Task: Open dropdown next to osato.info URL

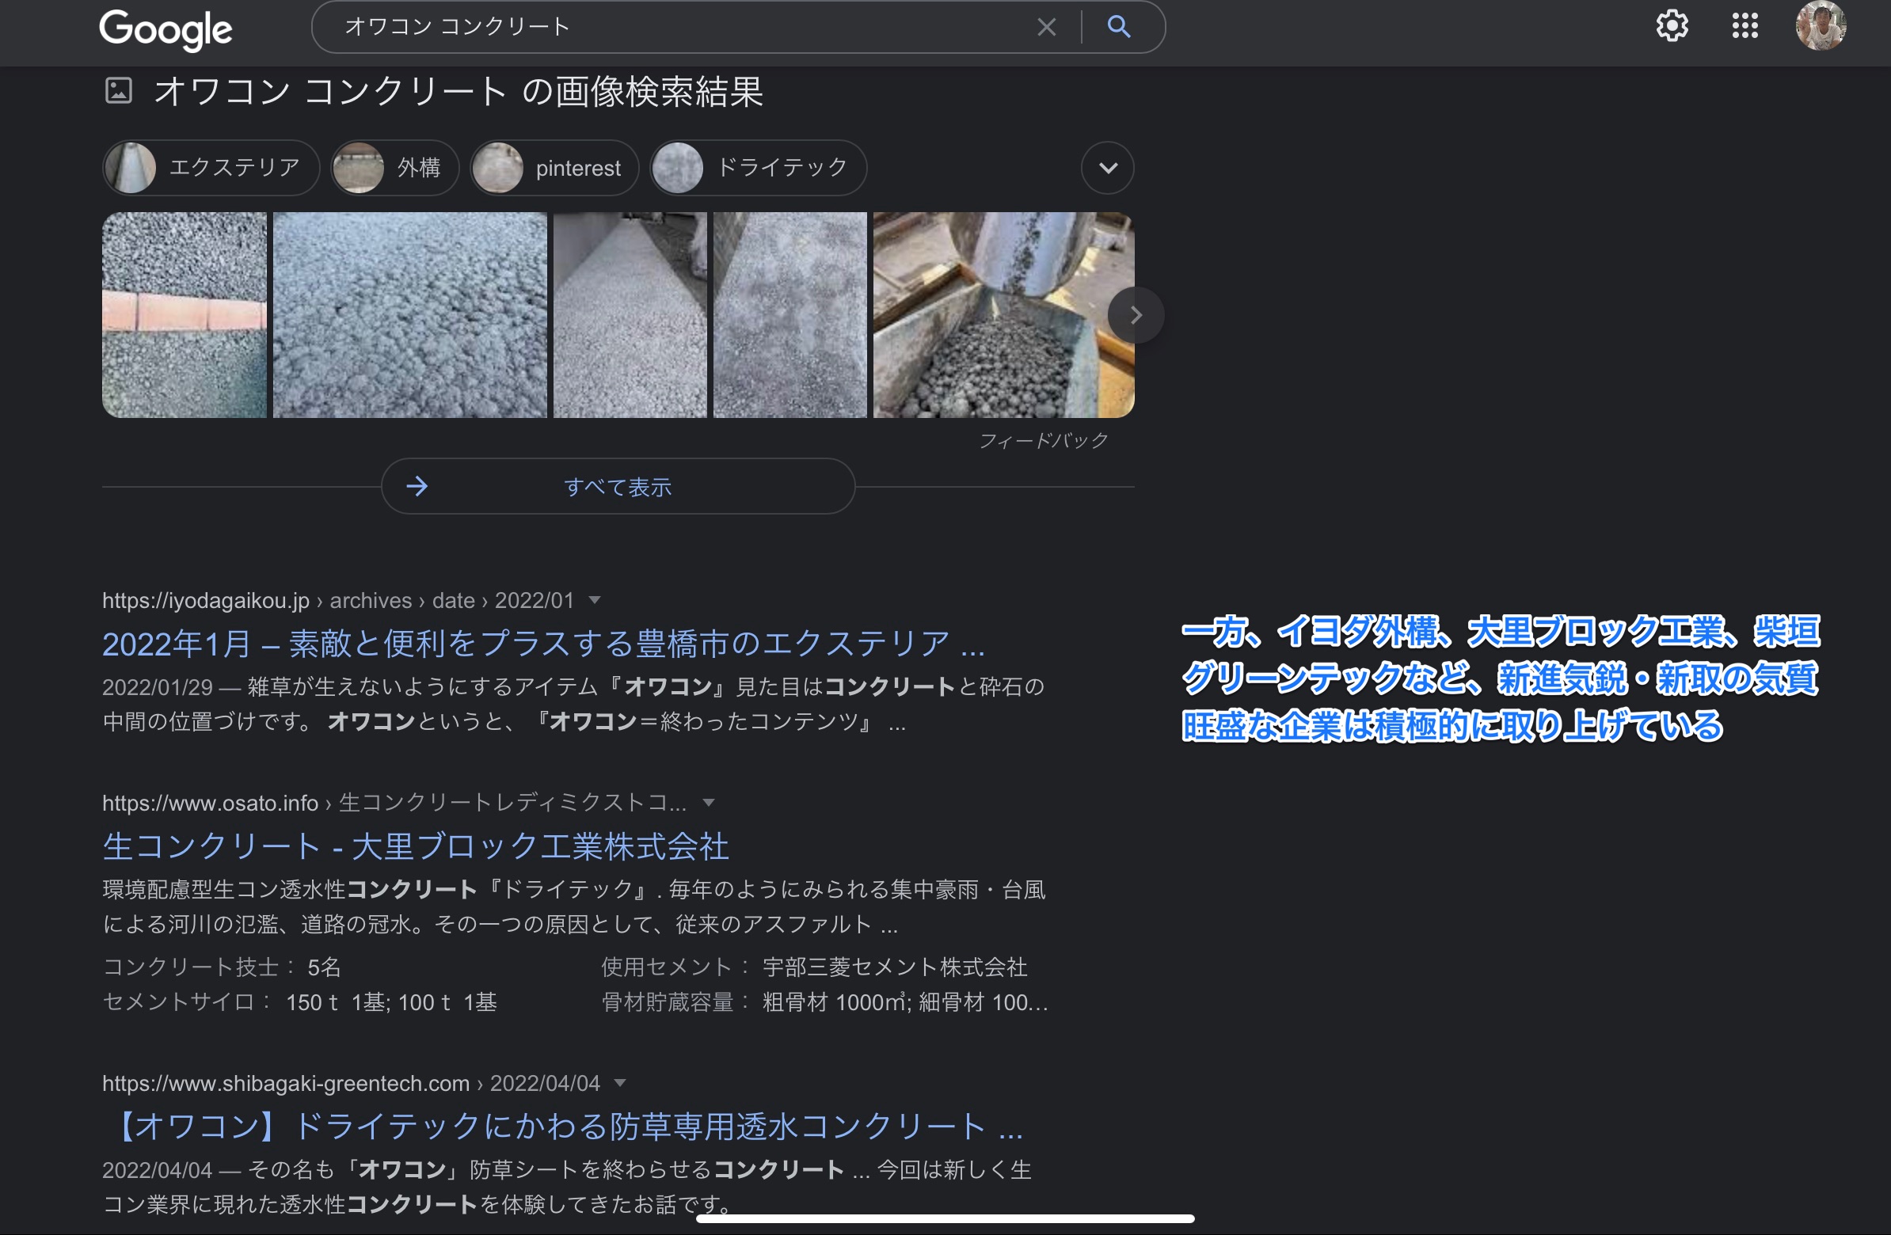Action: [x=709, y=803]
